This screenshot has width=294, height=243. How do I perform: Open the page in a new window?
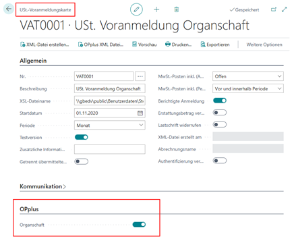point(274,9)
